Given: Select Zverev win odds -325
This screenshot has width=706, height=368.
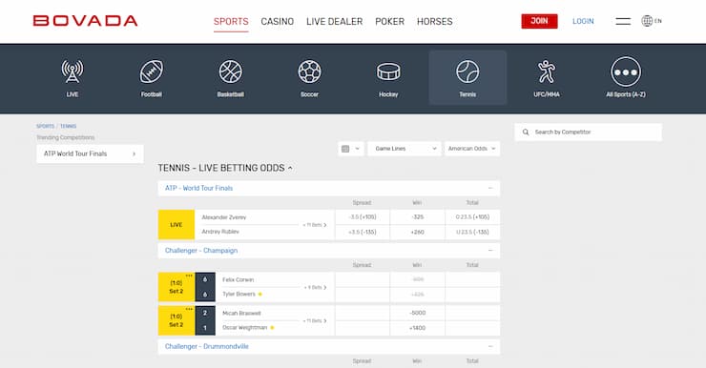Looking at the screenshot, I should [417, 216].
